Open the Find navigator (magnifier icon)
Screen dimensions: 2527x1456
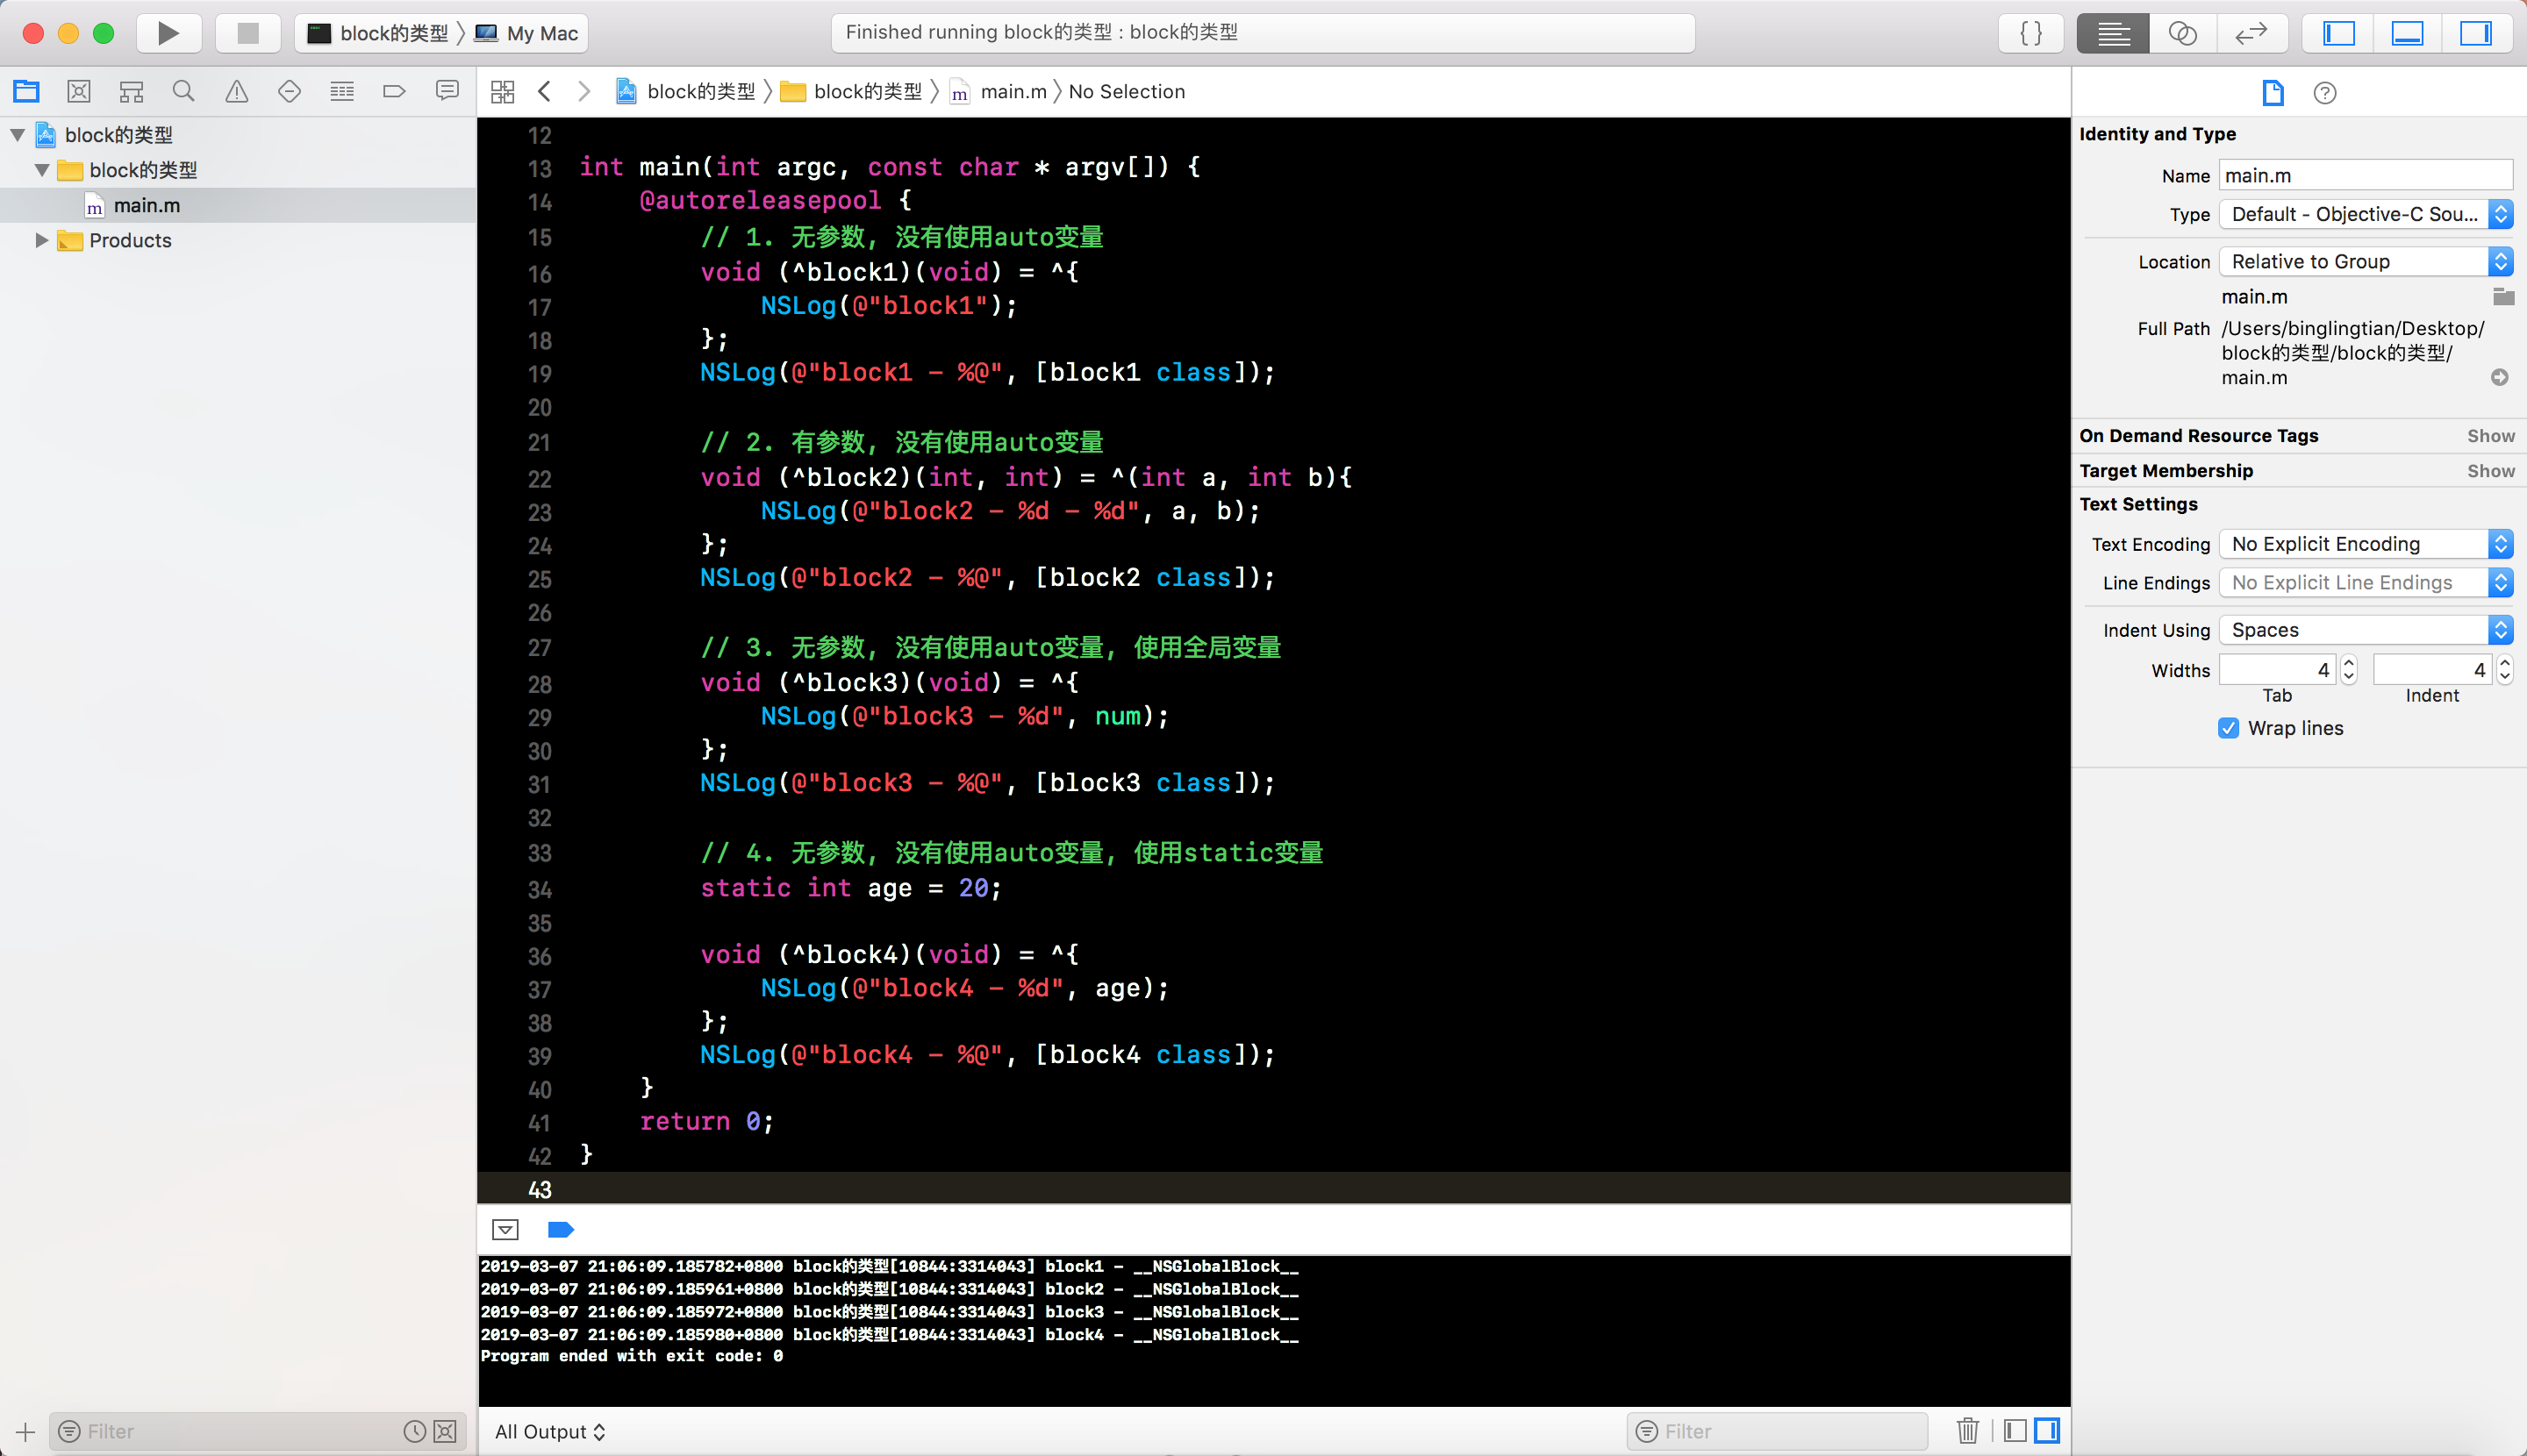(x=183, y=92)
